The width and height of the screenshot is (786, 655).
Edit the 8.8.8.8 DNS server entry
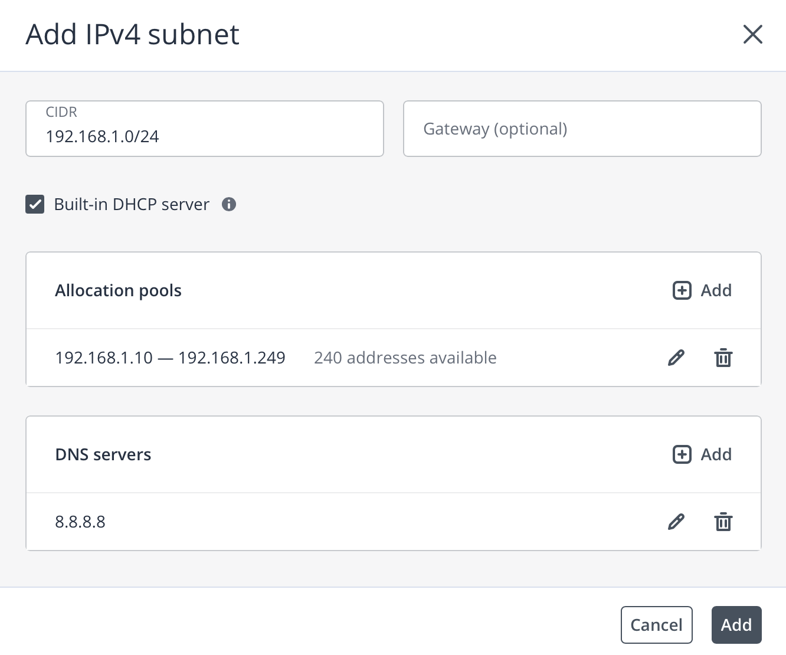pyautogui.click(x=676, y=522)
